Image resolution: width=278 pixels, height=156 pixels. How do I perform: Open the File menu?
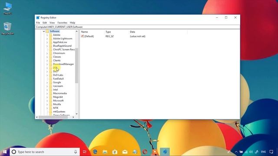(x=38, y=23)
